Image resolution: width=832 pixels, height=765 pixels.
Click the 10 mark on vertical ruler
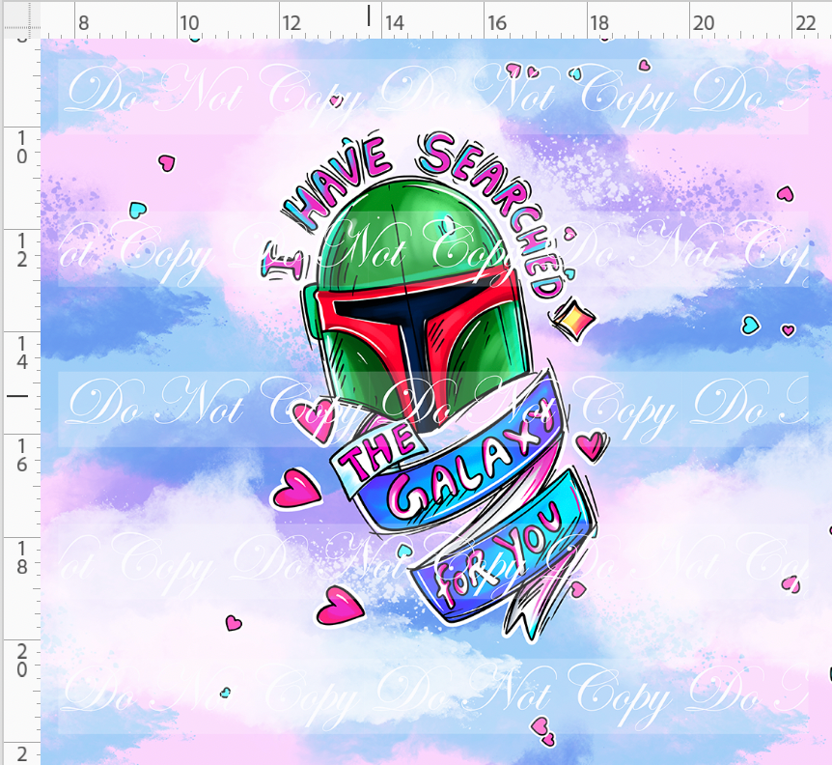22,148
